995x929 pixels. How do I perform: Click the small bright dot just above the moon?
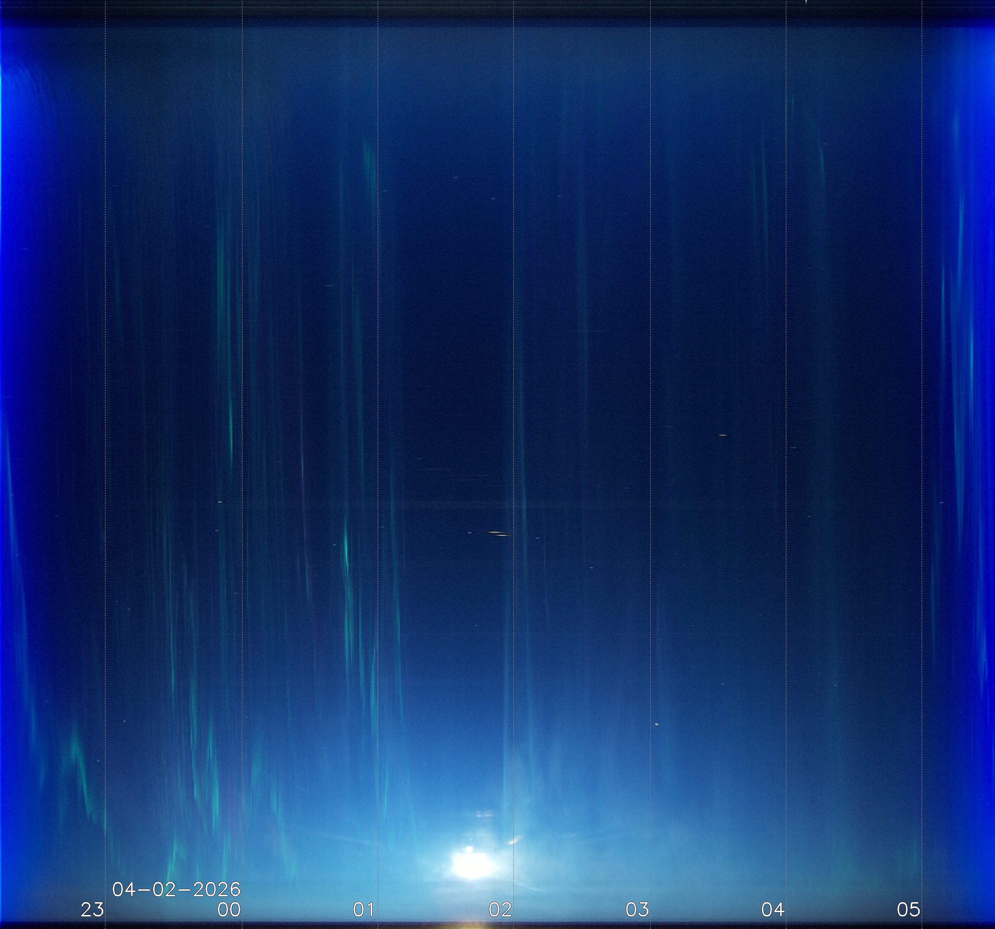[469, 849]
